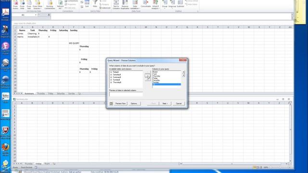Expand the Thursday$ table in Query Wizard
The width and height of the screenshot is (308, 173).
(111, 82)
